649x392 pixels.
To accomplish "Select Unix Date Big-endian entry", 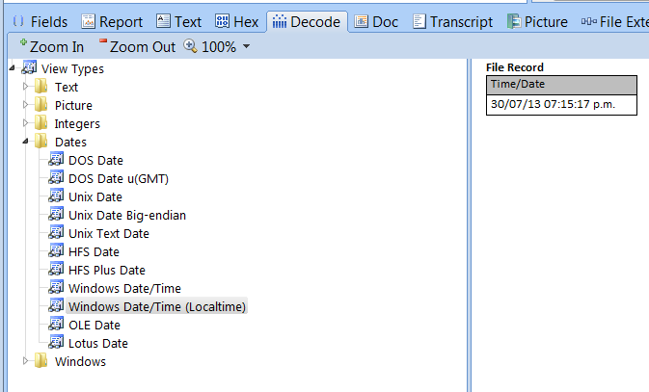I will pyautogui.click(x=127, y=216).
